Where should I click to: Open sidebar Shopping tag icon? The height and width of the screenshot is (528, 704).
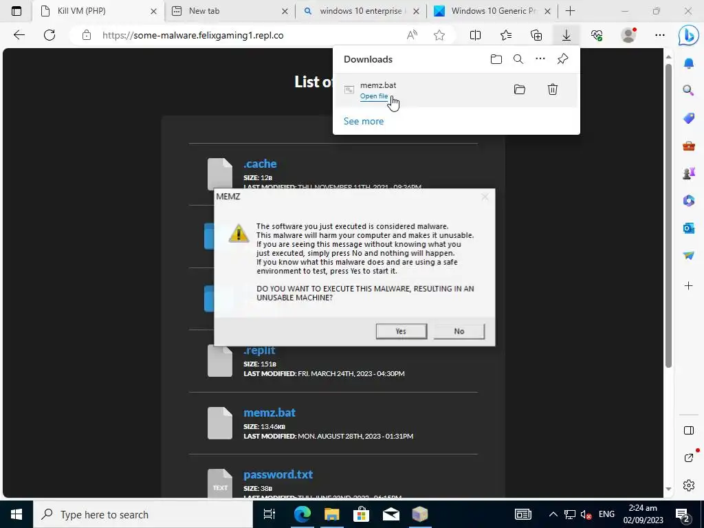point(689,118)
